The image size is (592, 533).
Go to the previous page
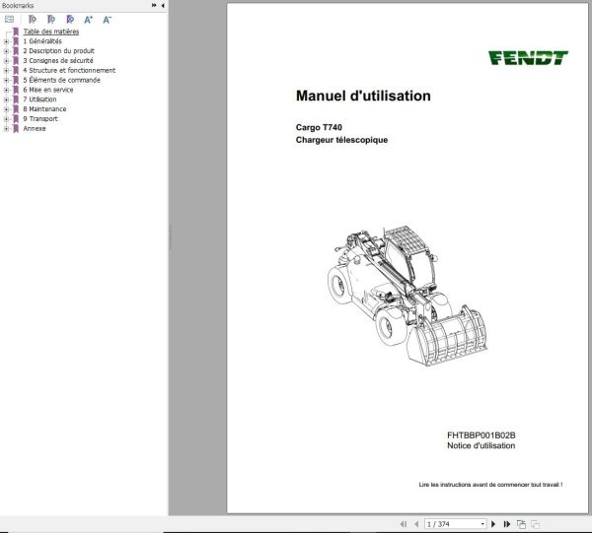pyautogui.click(x=416, y=524)
